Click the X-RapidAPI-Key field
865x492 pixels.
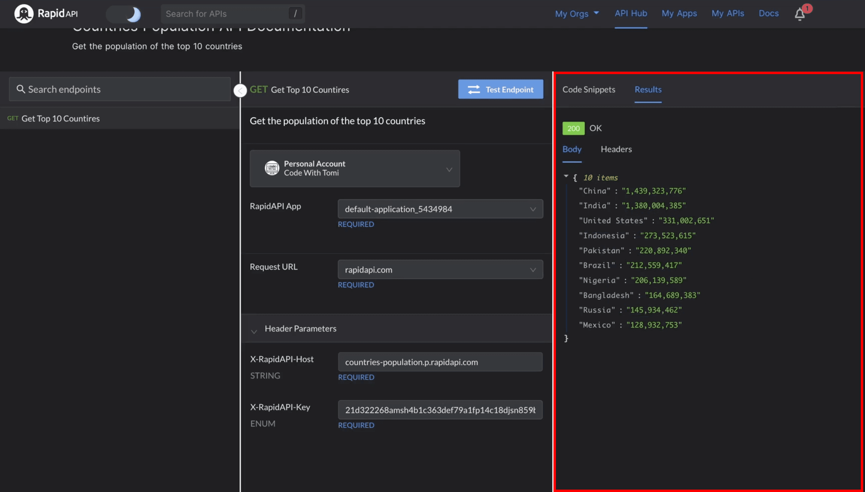point(440,410)
